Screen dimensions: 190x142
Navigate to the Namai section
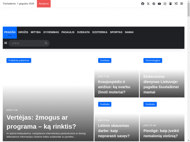tap(129, 32)
